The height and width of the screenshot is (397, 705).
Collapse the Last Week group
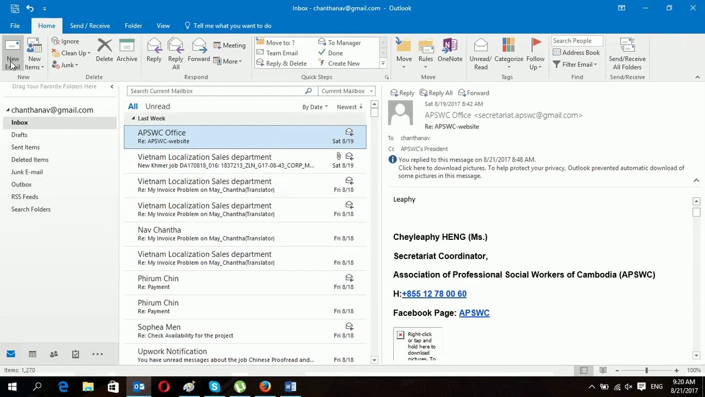pyautogui.click(x=133, y=119)
